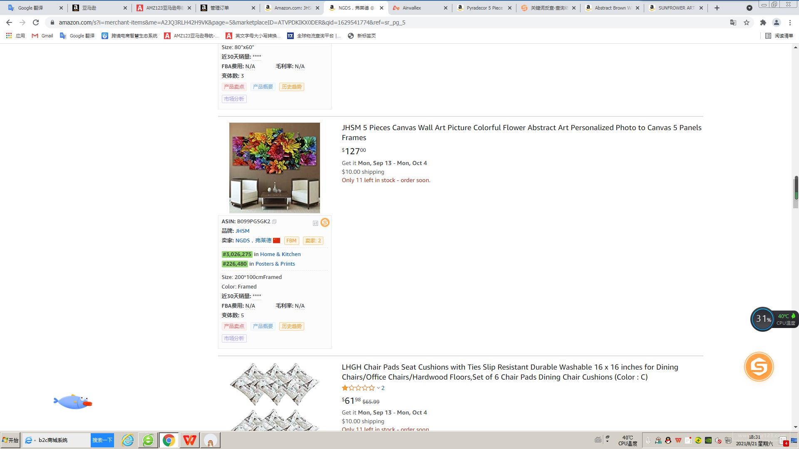
Task: Click the large orange floating S button
Action: tap(759, 367)
